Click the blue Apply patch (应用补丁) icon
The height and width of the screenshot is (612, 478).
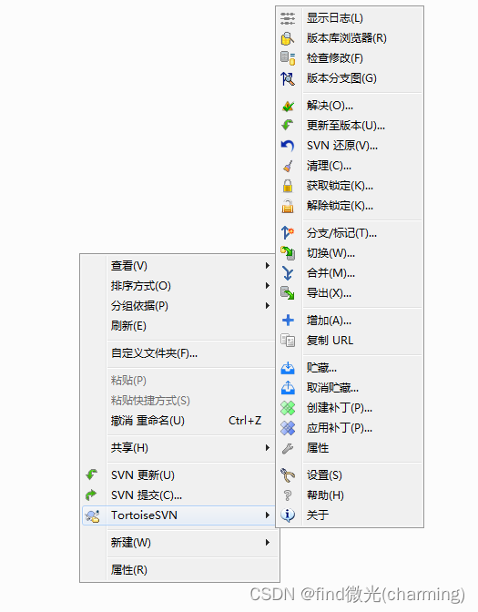pyautogui.click(x=288, y=428)
